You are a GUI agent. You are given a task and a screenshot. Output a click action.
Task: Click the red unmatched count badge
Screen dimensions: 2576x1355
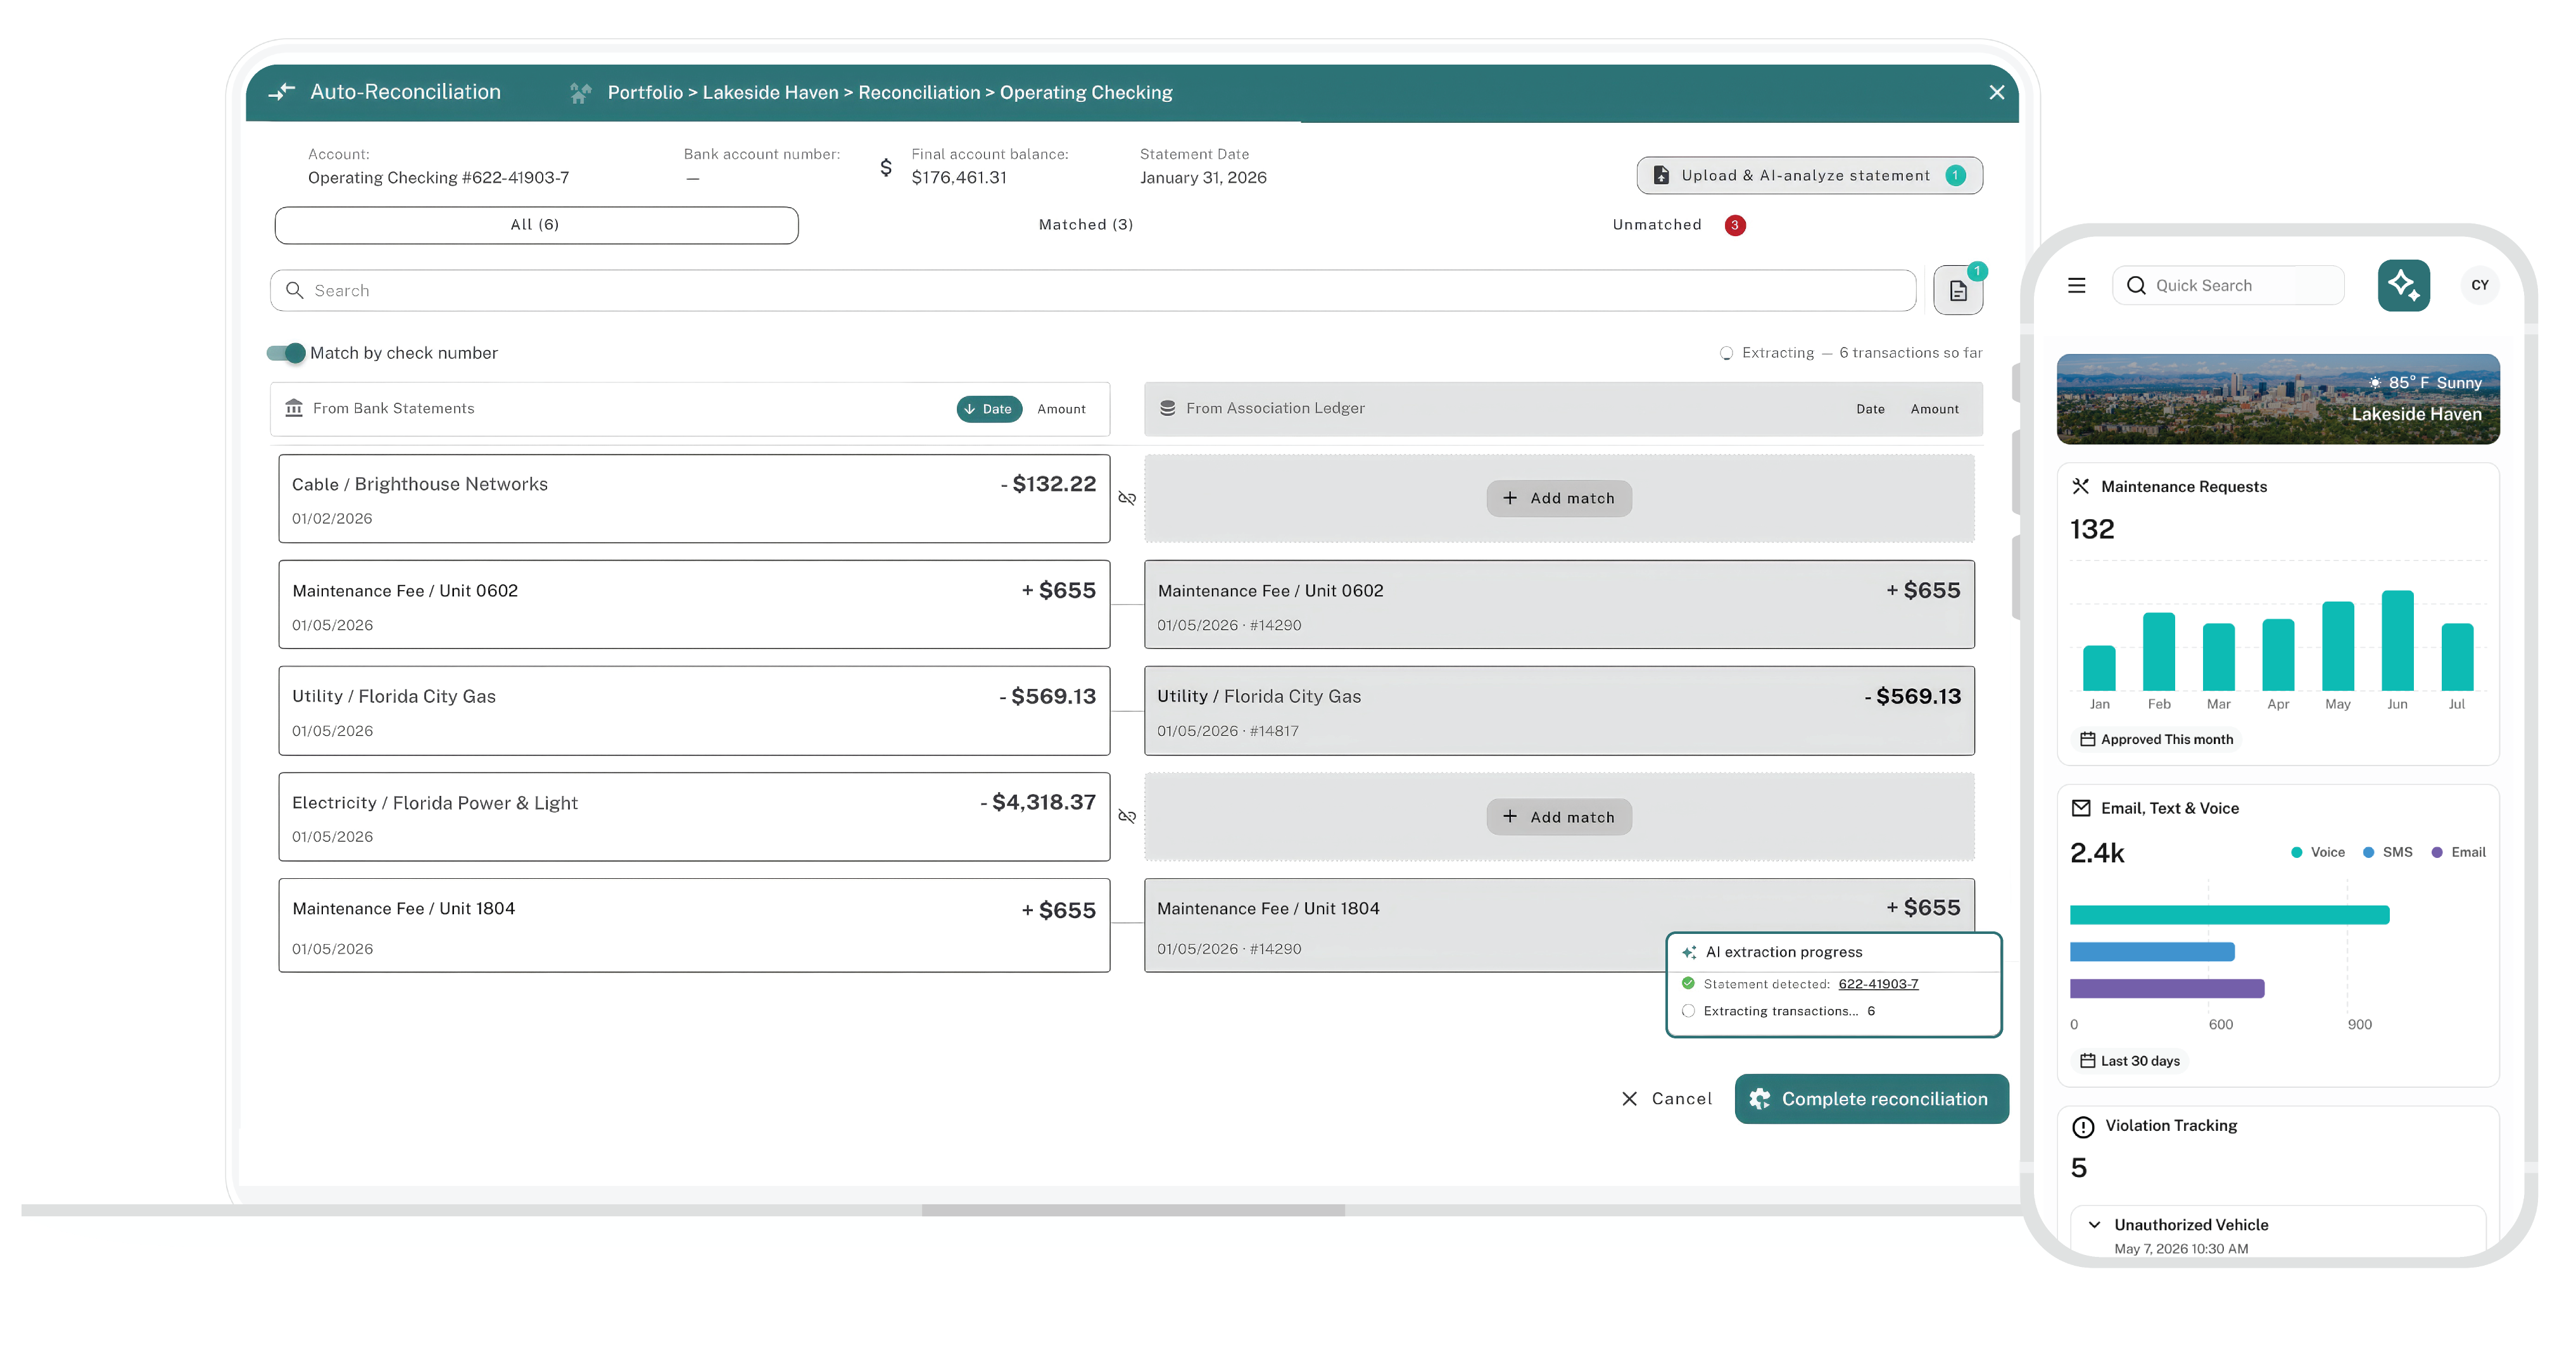click(1735, 225)
